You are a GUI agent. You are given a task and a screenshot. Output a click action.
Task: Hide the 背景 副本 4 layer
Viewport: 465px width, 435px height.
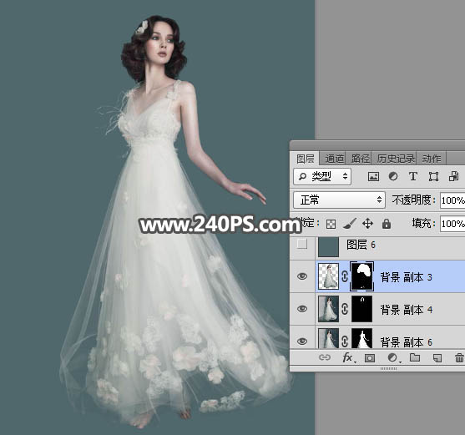(302, 309)
